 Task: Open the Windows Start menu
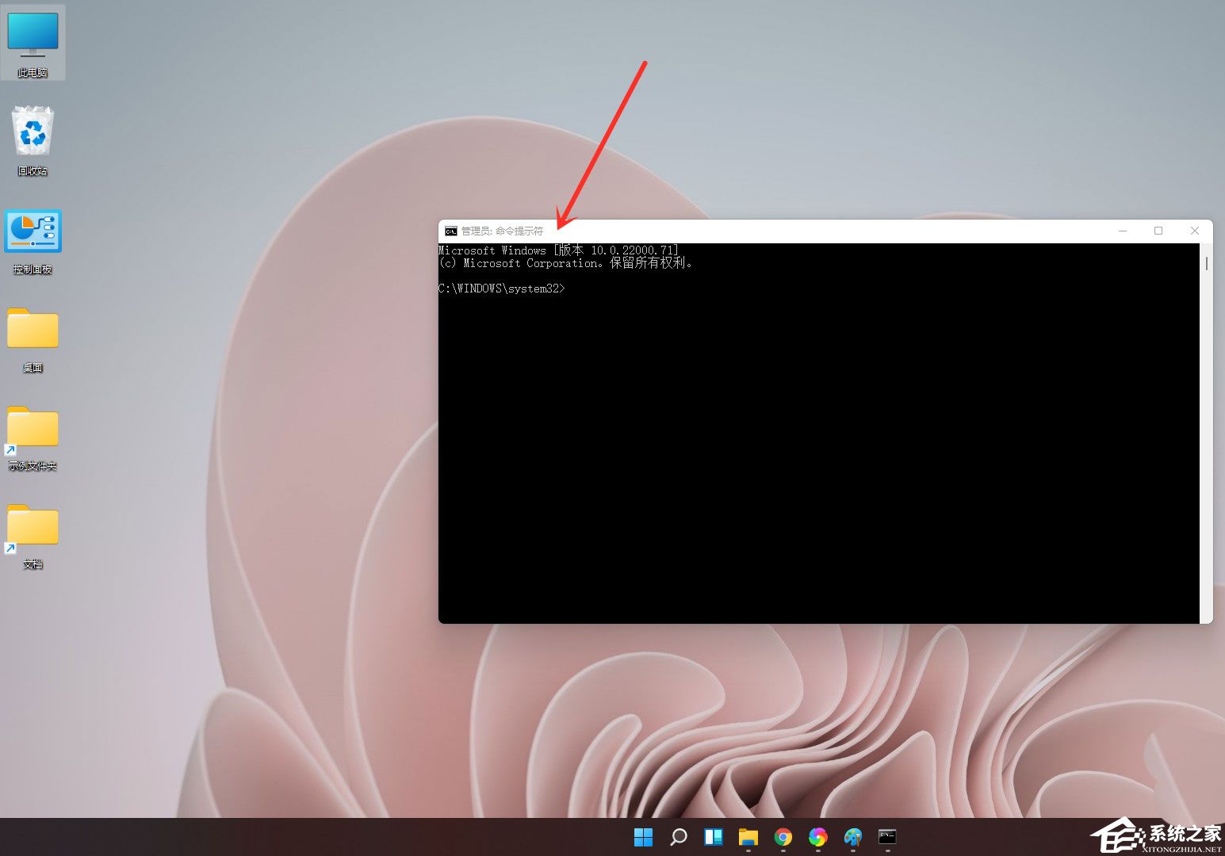pos(644,837)
